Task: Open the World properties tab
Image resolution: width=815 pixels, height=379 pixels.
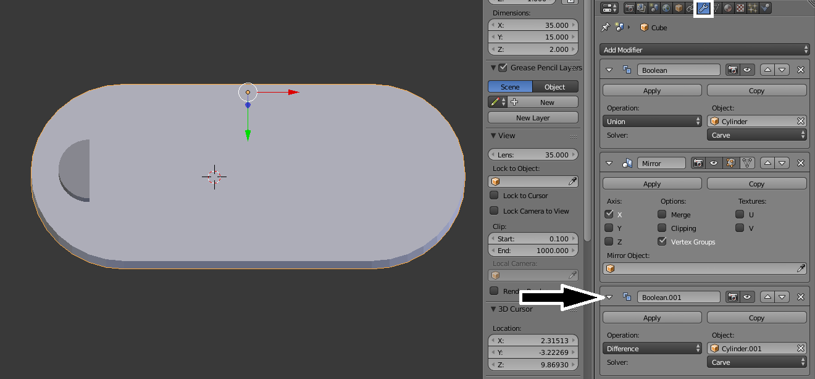Action: pyautogui.click(x=666, y=8)
